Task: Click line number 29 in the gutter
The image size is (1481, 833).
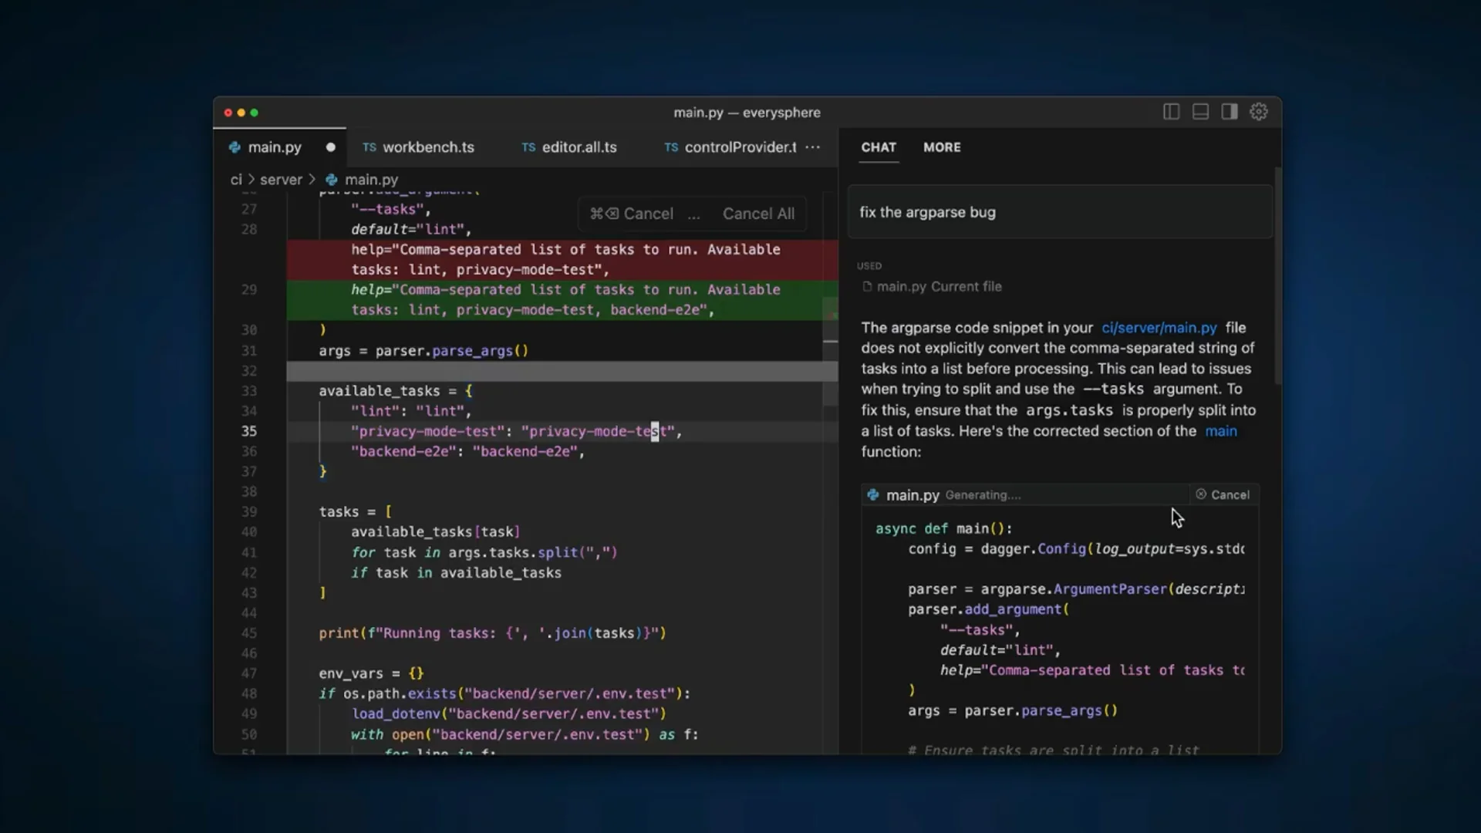Action: point(249,290)
